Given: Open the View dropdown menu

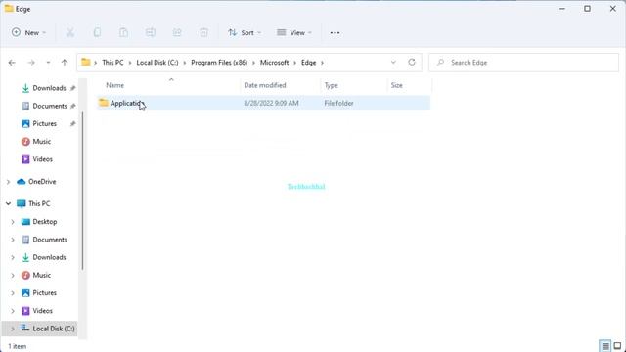Looking at the screenshot, I should (x=294, y=32).
